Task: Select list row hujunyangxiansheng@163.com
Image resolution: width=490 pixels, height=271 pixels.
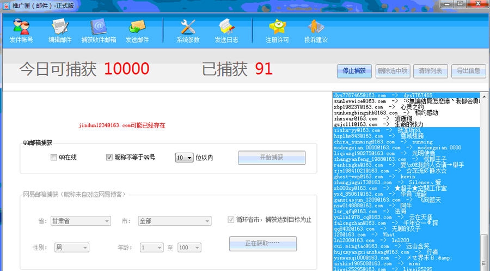Action: tap(406, 252)
